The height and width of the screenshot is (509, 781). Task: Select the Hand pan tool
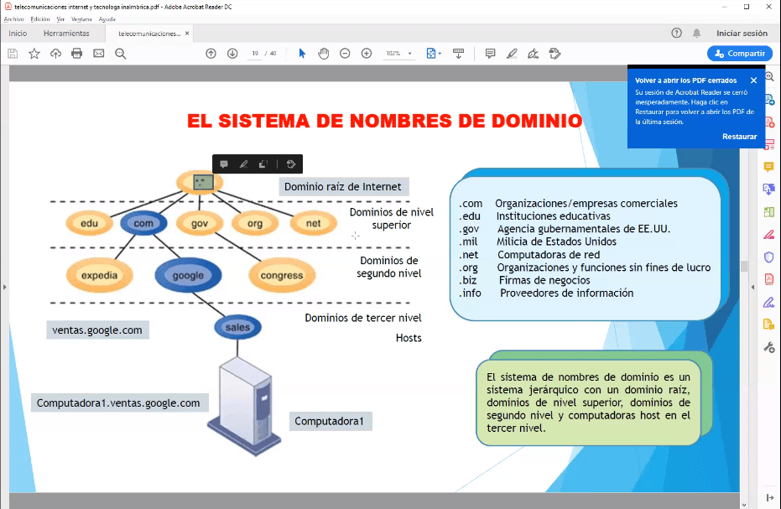323,54
